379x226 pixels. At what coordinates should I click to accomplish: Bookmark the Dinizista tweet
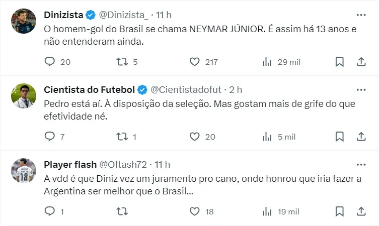click(340, 62)
